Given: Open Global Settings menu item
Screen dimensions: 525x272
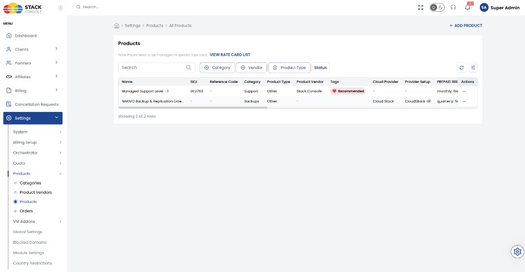Looking at the screenshot, I should pos(28,232).
